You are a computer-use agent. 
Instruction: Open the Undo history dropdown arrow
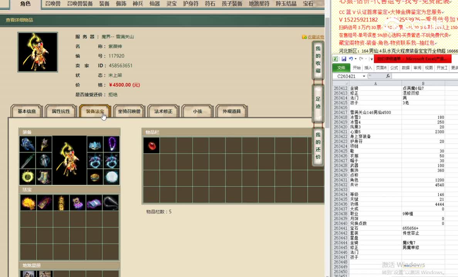[x=355, y=59]
